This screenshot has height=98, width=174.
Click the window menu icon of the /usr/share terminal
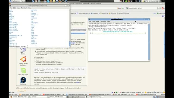pyautogui.click(x=10, y=6)
